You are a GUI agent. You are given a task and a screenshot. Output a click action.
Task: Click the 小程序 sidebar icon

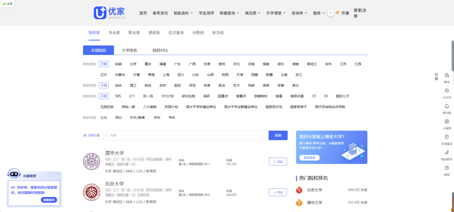446,122
